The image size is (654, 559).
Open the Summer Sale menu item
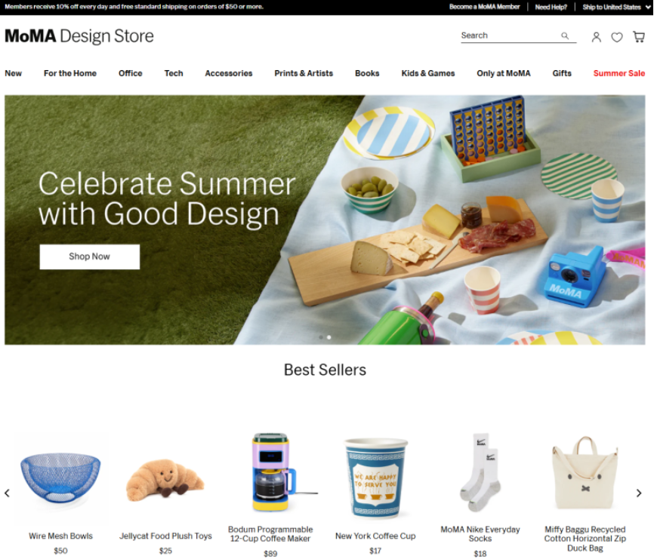619,73
